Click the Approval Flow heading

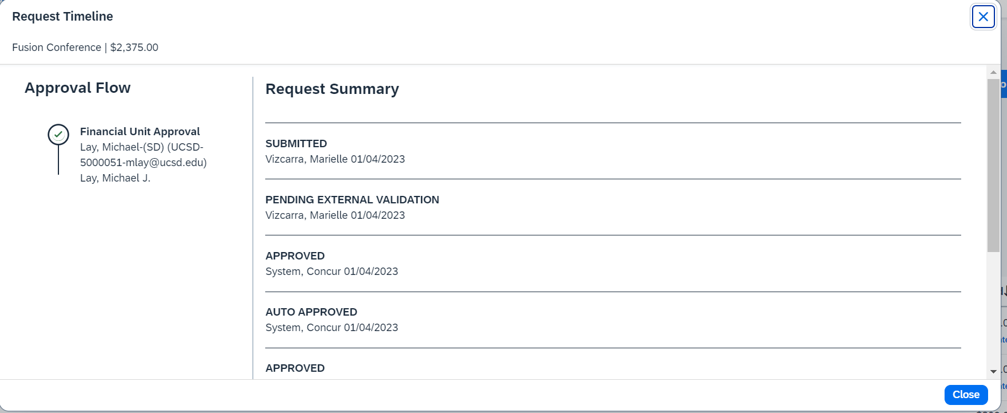pos(77,88)
